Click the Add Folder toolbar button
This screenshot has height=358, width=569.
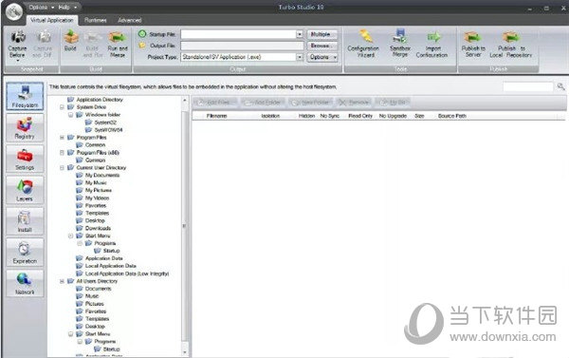point(263,103)
